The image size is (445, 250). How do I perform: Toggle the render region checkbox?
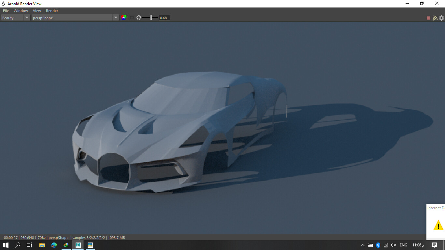132,18
